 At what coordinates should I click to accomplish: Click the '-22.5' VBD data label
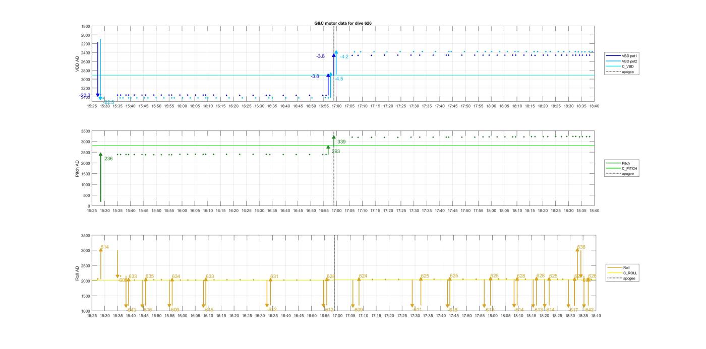(108, 102)
